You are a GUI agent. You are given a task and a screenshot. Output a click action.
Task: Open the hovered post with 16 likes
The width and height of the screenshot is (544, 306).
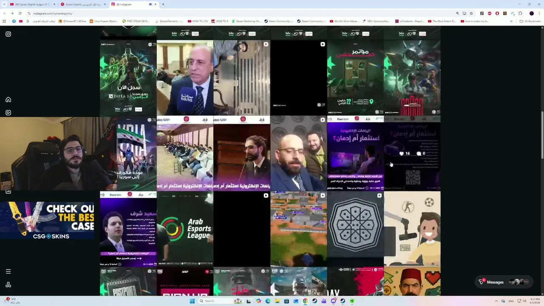[x=412, y=153]
